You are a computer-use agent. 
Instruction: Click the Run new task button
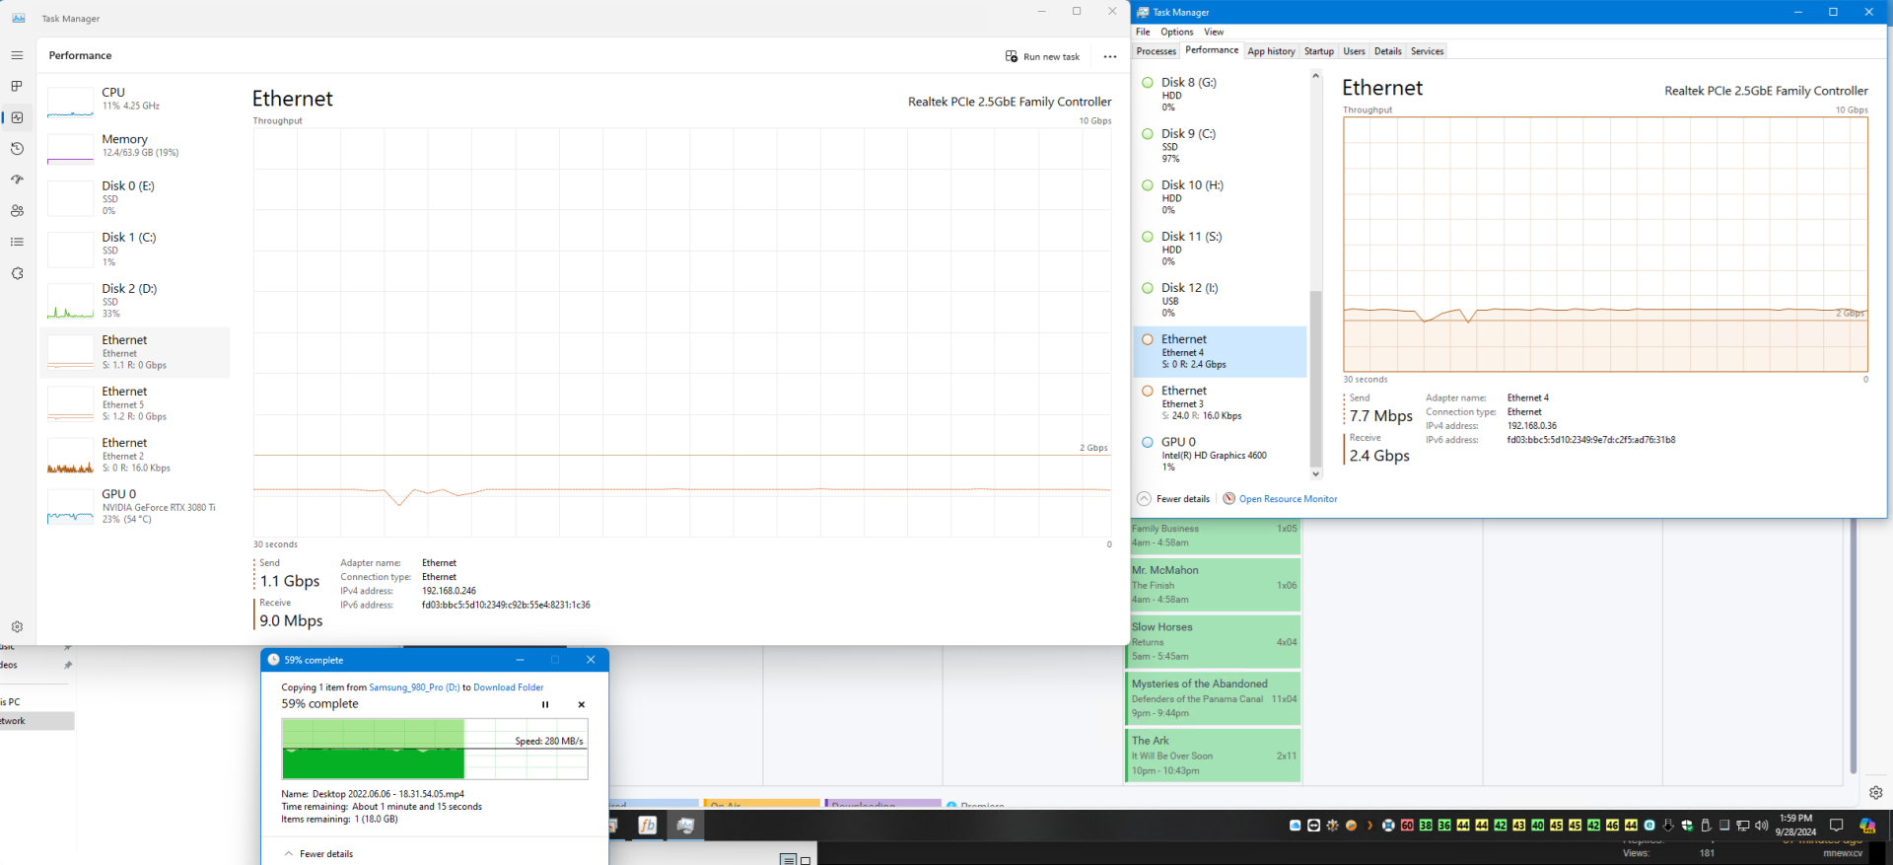pyautogui.click(x=1042, y=56)
